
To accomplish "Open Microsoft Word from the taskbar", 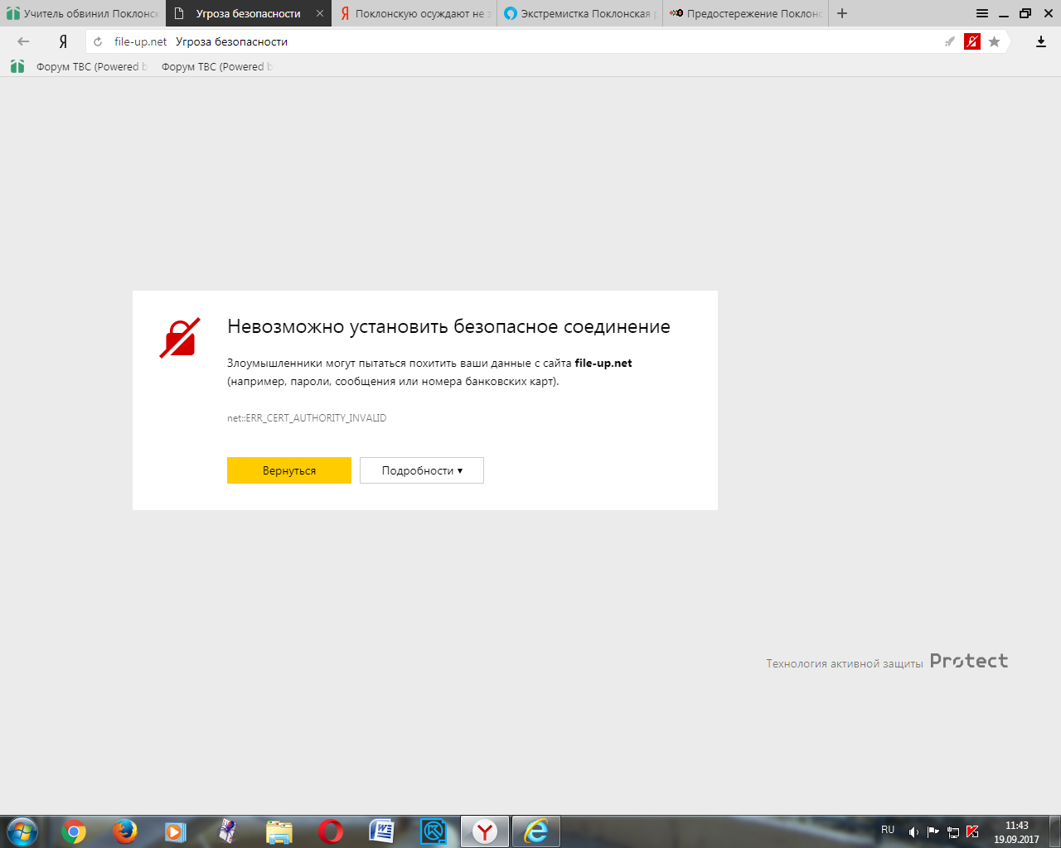I will tap(381, 831).
